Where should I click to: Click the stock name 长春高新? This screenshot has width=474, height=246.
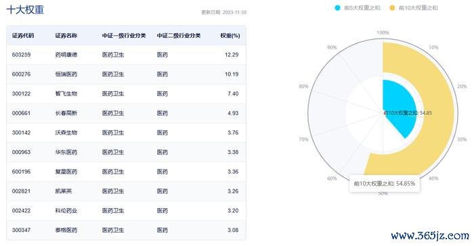click(x=66, y=113)
